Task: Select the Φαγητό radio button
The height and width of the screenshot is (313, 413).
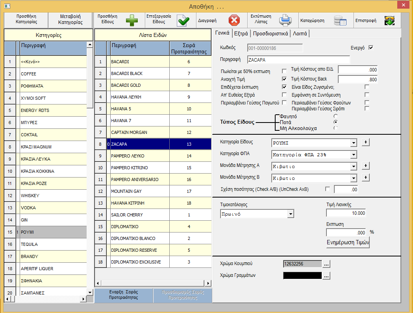Action: coord(335,116)
